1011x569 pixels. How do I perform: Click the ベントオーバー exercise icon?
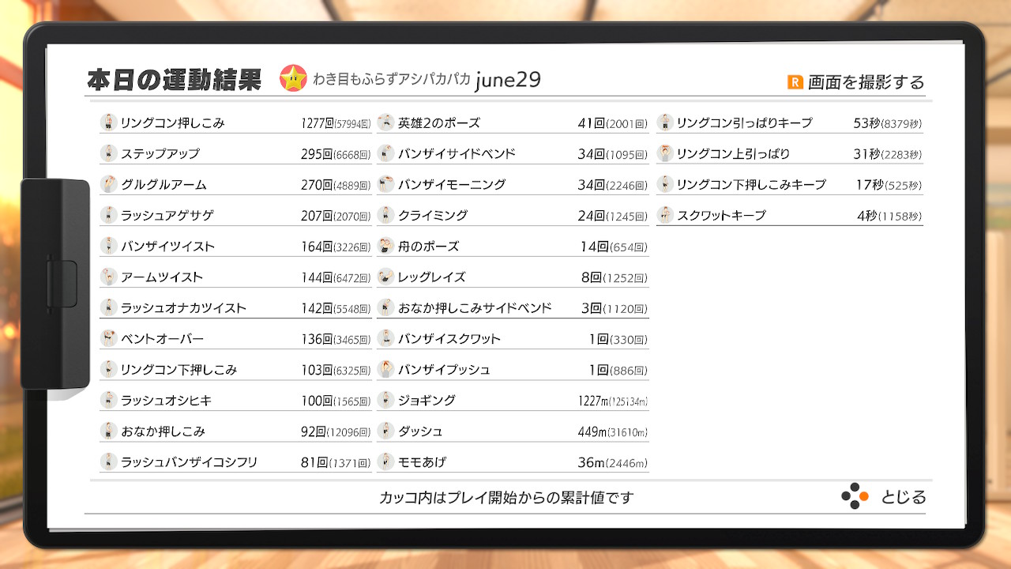tap(109, 338)
